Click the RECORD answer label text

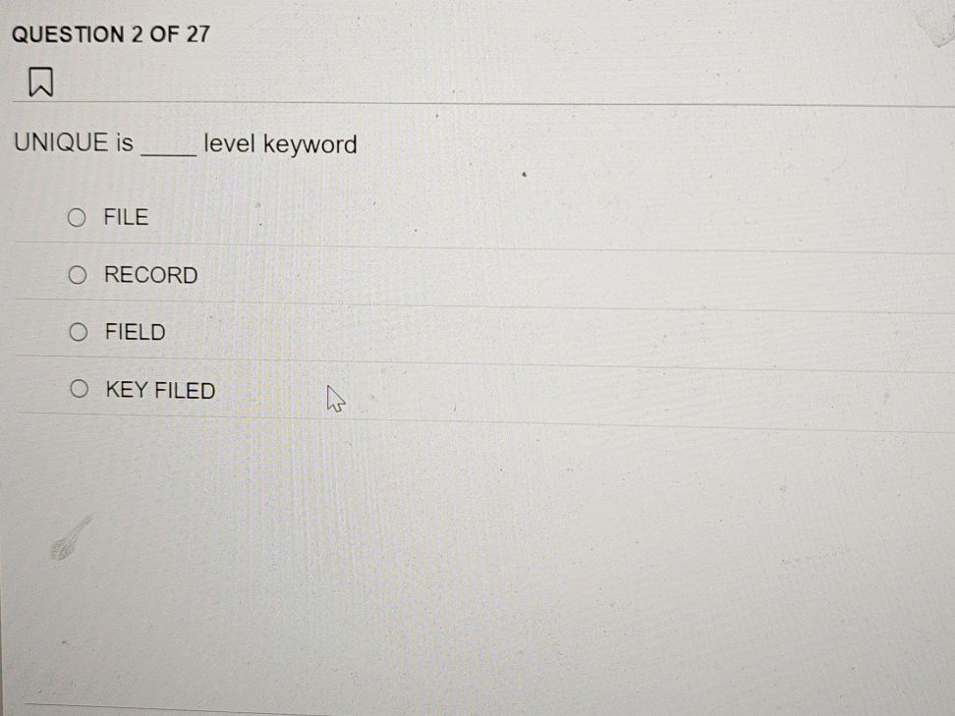click(150, 275)
